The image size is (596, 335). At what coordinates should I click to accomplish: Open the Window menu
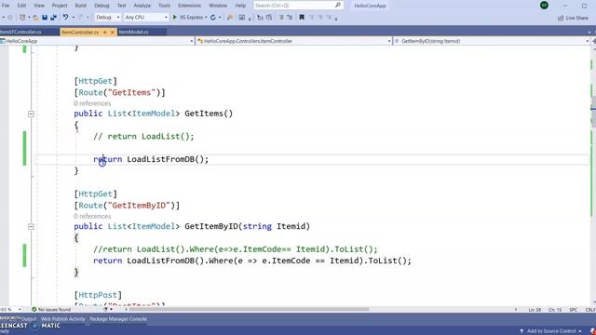point(218,6)
